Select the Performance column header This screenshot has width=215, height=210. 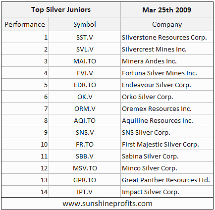coord(25,24)
